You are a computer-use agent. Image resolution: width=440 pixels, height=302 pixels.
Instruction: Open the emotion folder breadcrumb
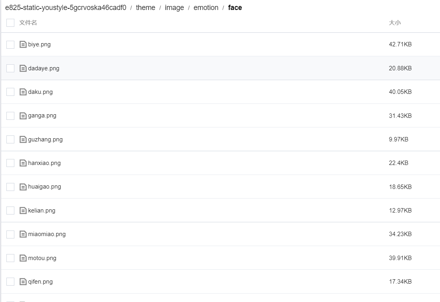(206, 8)
